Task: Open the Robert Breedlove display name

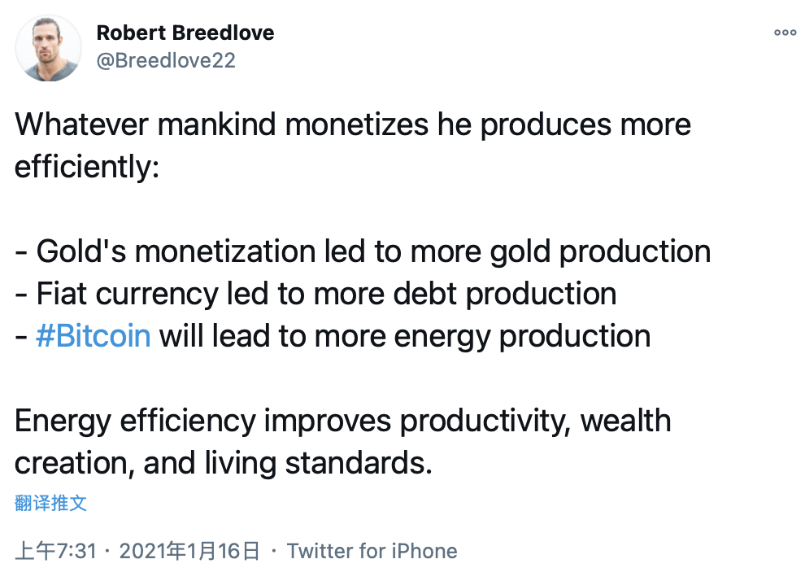Action: (185, 33)
